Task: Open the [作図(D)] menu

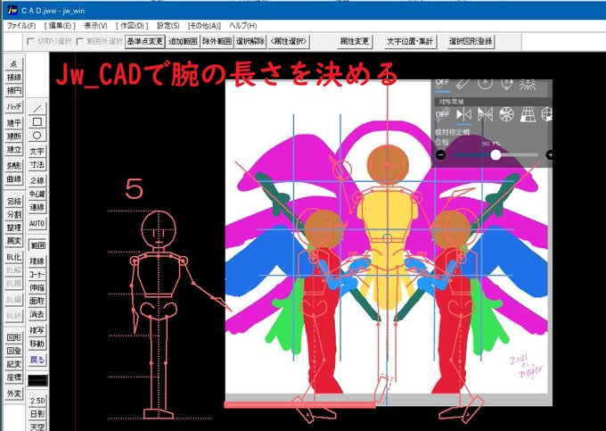Action: [x=132, y=26]
